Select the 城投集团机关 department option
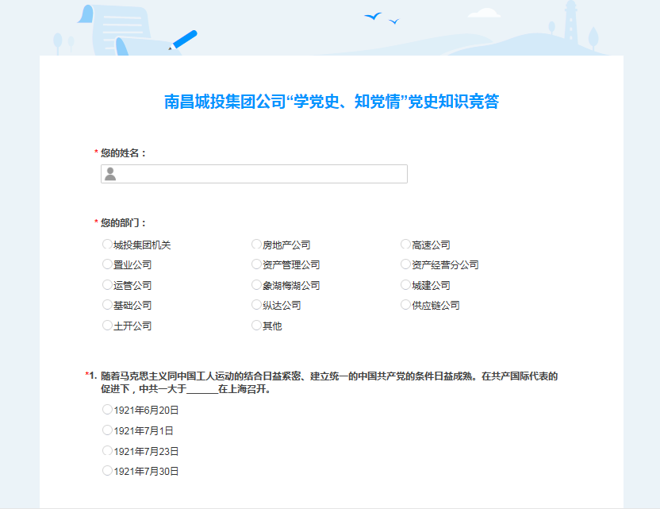 coord(106,244)
